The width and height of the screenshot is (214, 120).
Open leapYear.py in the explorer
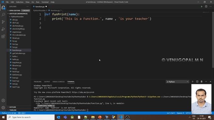(17, 62)
